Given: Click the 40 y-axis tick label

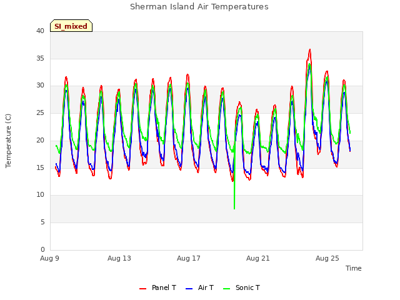Looking at the screenshot, I should click(40, 31).
